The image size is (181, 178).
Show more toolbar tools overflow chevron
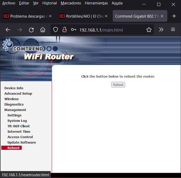coord(161,29)
